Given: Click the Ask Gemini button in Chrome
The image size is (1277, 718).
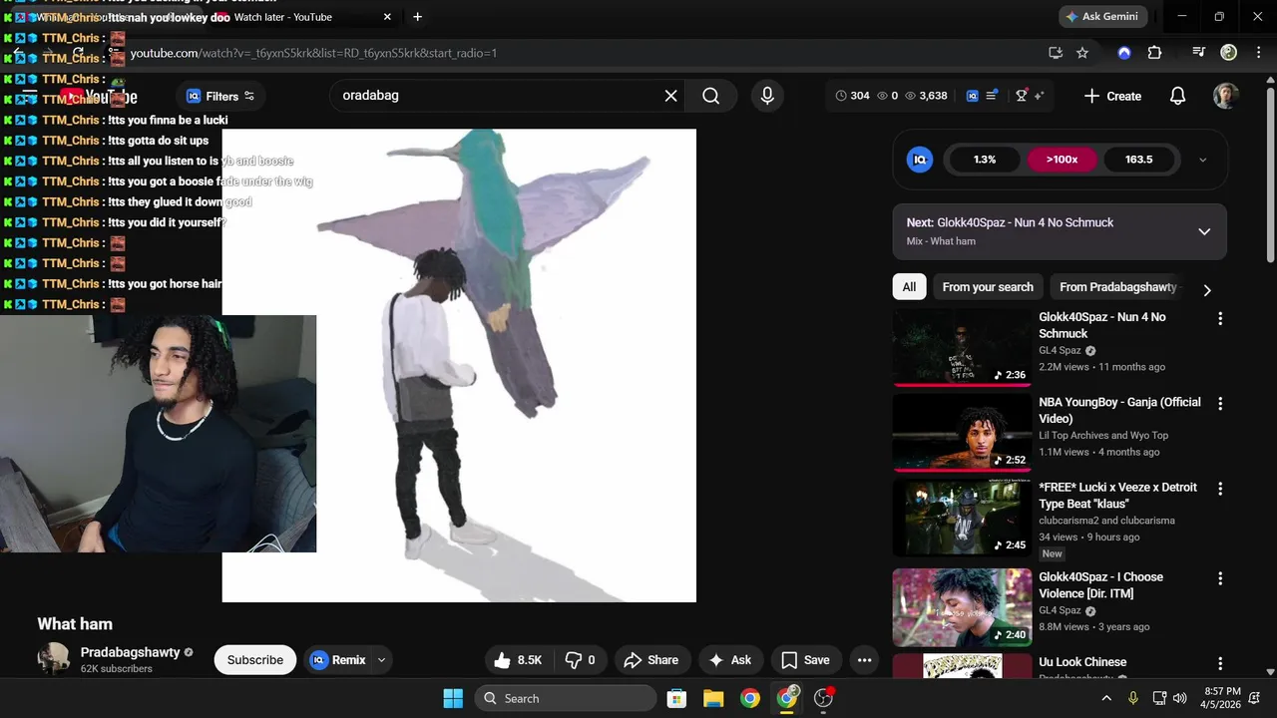Looking at the screenshot, I should tap(1104, 17).
